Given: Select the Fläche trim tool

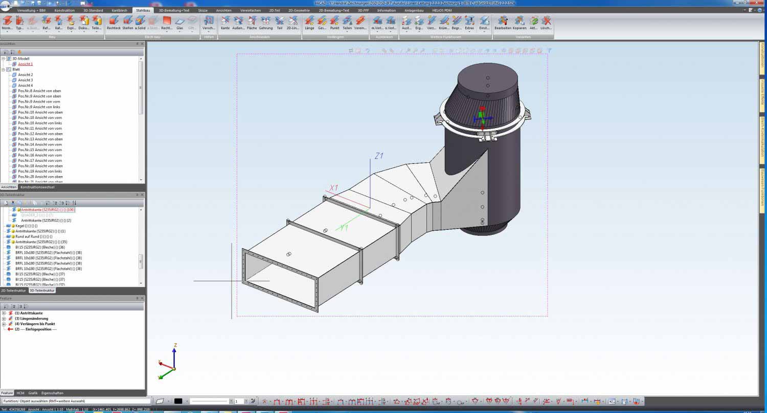Looking at the screenshot, I should click(252, 22).
